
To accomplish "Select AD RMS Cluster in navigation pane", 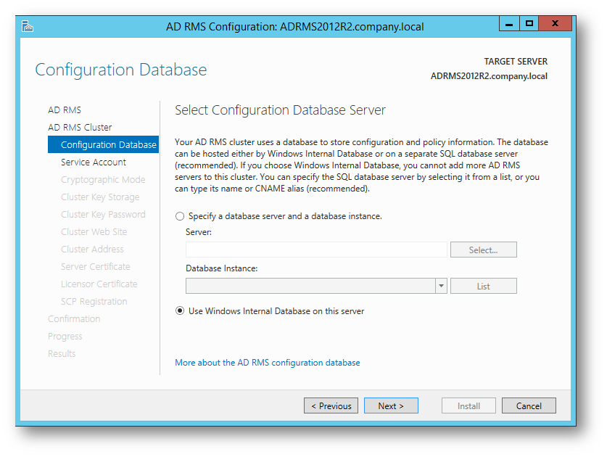I will pyautogui.click(x=80, y=128).
